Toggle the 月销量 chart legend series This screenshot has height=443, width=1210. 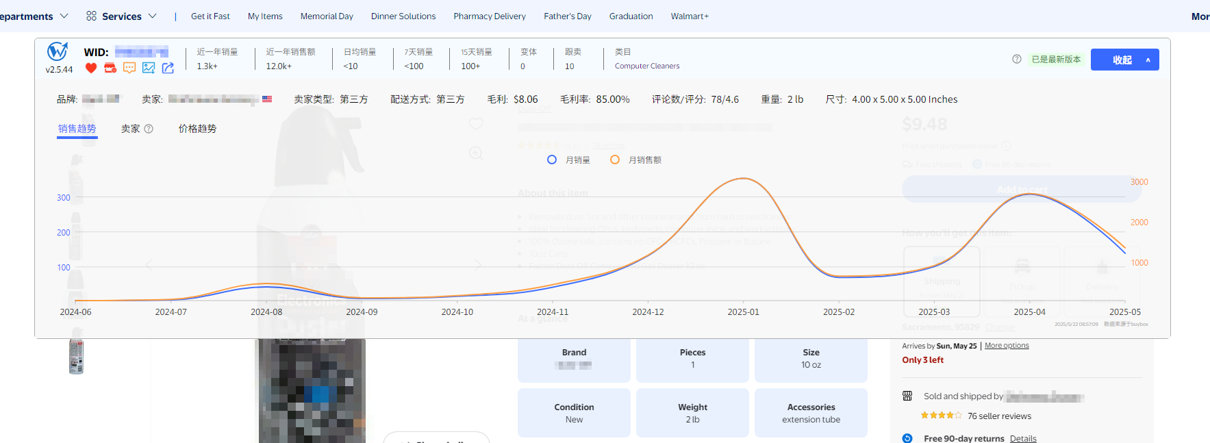click(x=569, y=160)
